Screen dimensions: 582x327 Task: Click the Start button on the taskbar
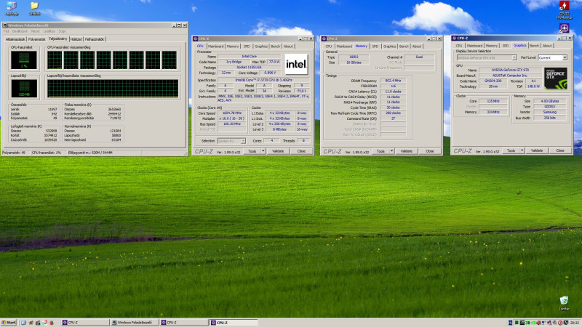coord(9,323)
